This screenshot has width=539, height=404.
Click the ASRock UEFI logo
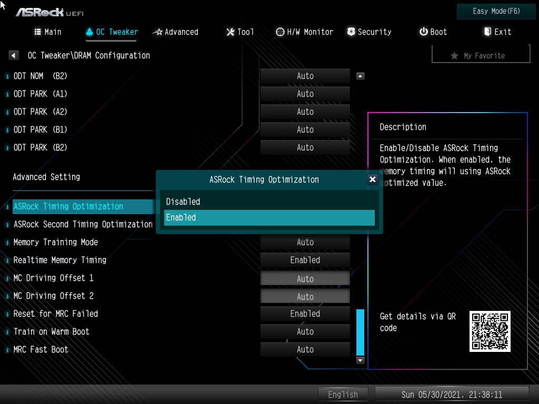(x=49, y=13)
